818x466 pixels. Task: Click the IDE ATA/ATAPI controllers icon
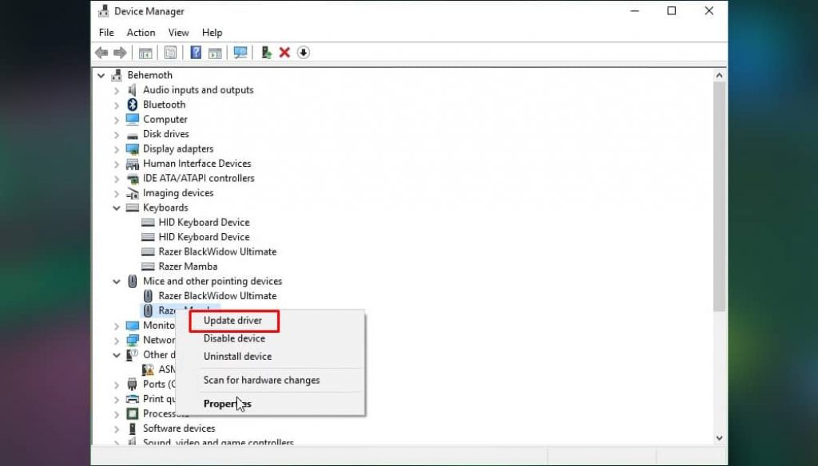click(133, 178)
